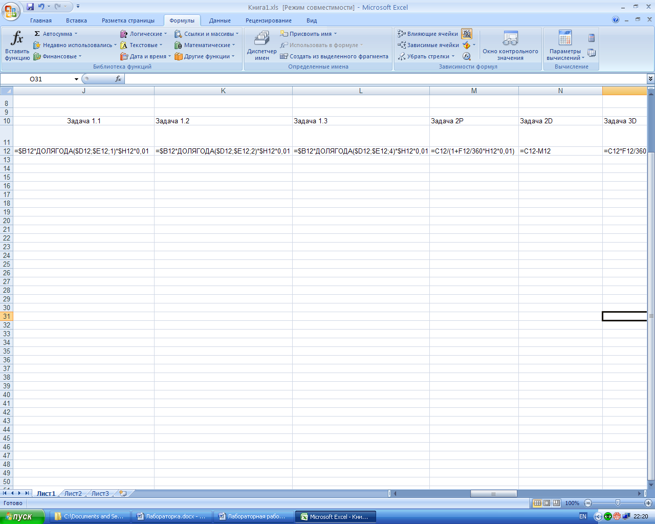
Task: Open Параметры вычислений calculation options
Action: pos(565,46)
